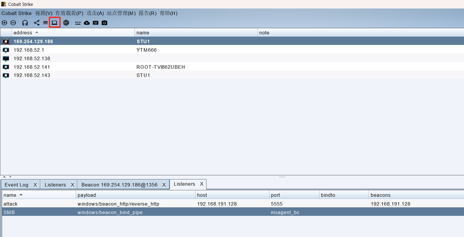Viewport: 464px width, 237px height.
Task: Click beacons value 192.168.191.128
Action: click(390, 204)
